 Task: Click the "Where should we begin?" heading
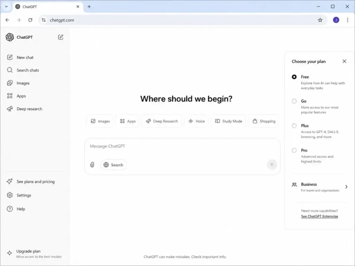(x=186, y=99)
